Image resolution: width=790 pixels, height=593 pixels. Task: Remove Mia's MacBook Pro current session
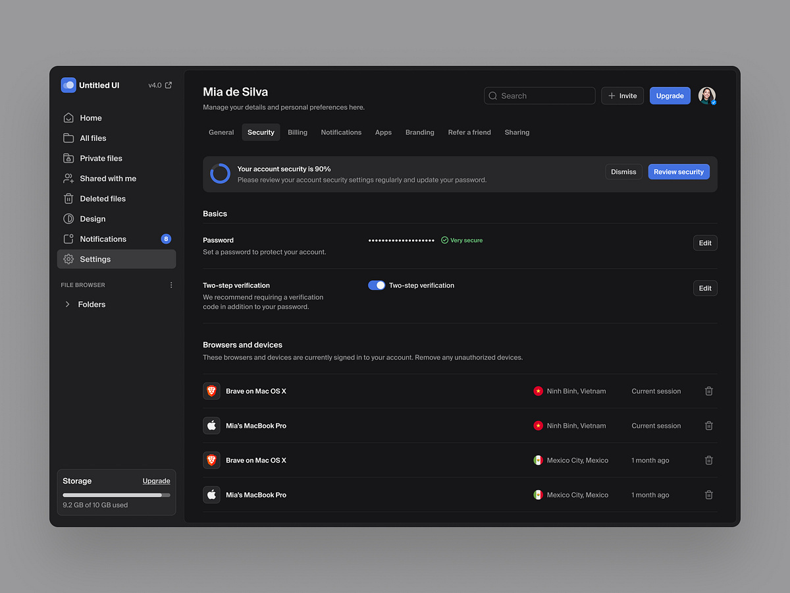[x=709, y=426]
